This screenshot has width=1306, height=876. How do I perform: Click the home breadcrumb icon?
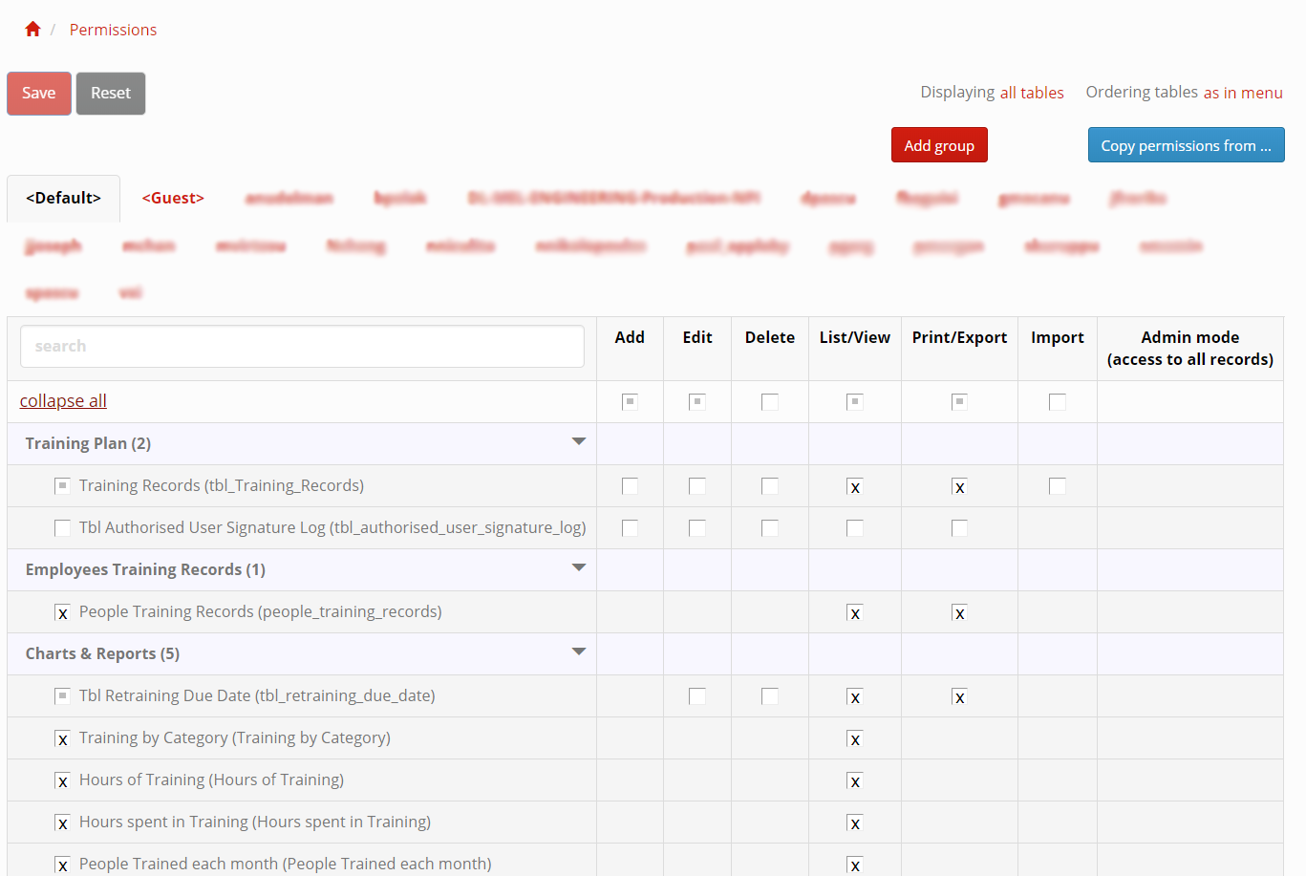32,29
